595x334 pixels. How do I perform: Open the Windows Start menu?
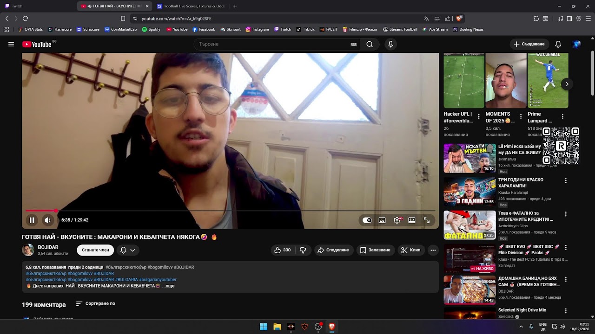264,327
